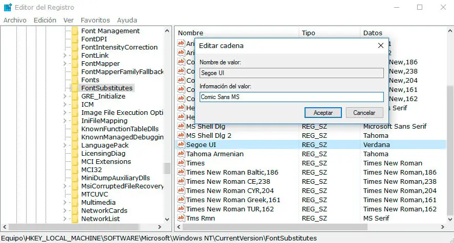Click string icon of Times New Roman CYR,204

pyautogui.click(x=181, y=190)
